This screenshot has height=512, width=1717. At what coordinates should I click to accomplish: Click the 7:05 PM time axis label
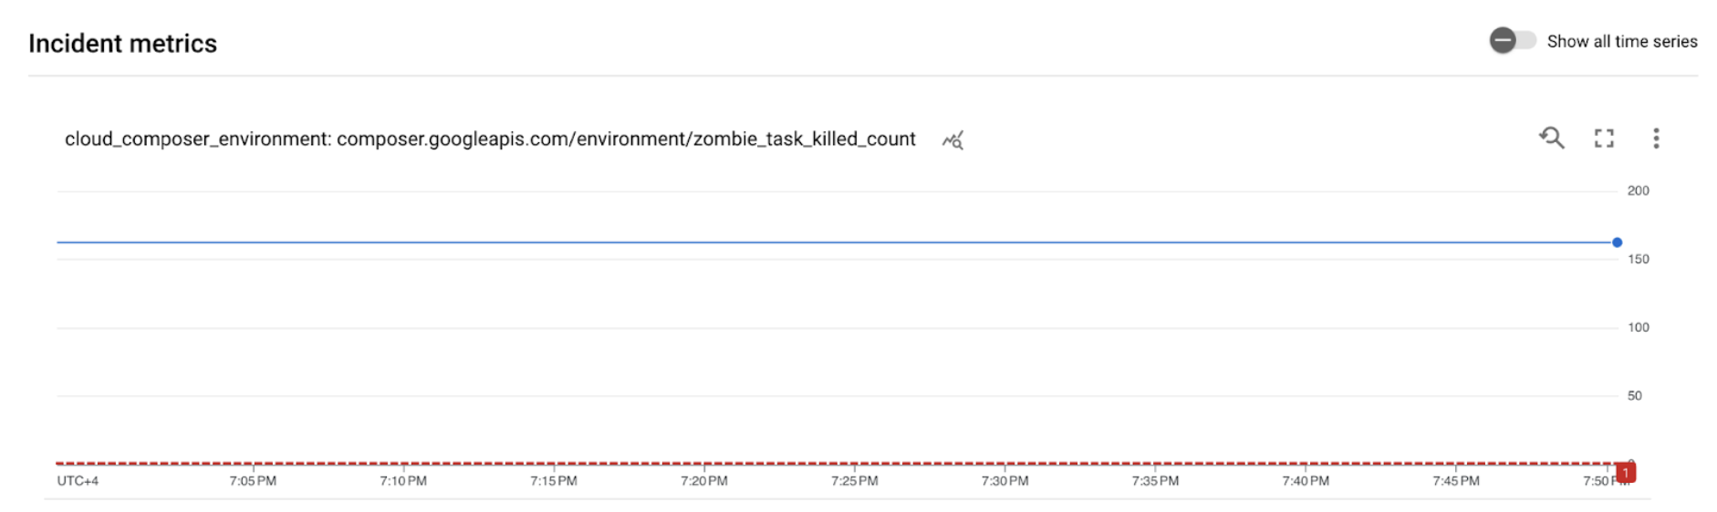coord(253,481)
